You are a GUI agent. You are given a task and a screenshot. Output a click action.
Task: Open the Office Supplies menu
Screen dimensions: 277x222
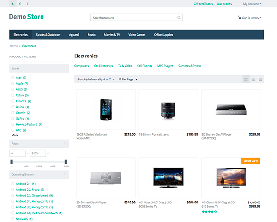163,35
